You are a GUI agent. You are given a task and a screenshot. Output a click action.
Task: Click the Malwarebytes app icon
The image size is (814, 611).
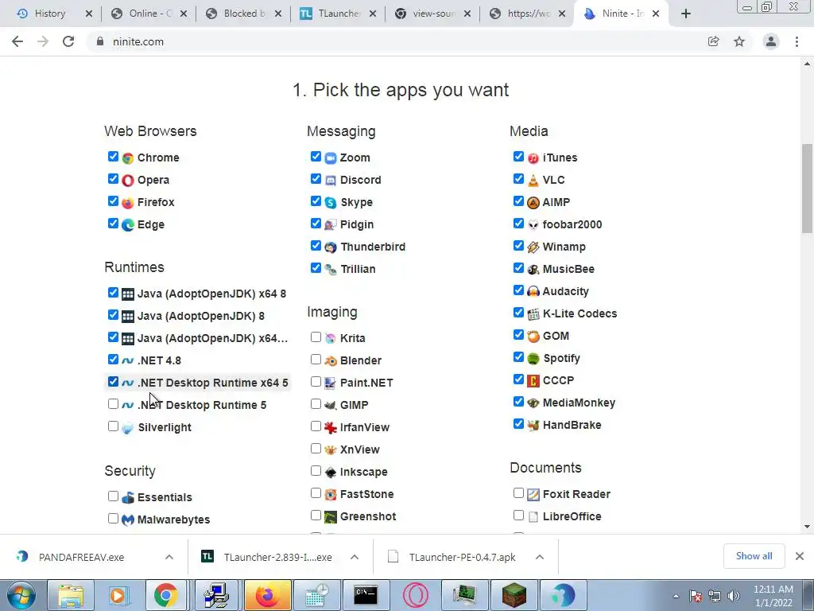coord(128,520)
